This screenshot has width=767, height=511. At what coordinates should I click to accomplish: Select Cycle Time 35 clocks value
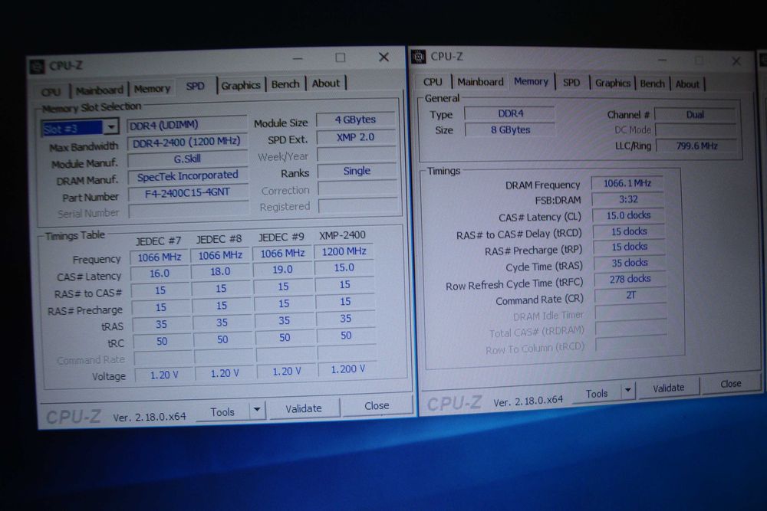coord(630,263)
